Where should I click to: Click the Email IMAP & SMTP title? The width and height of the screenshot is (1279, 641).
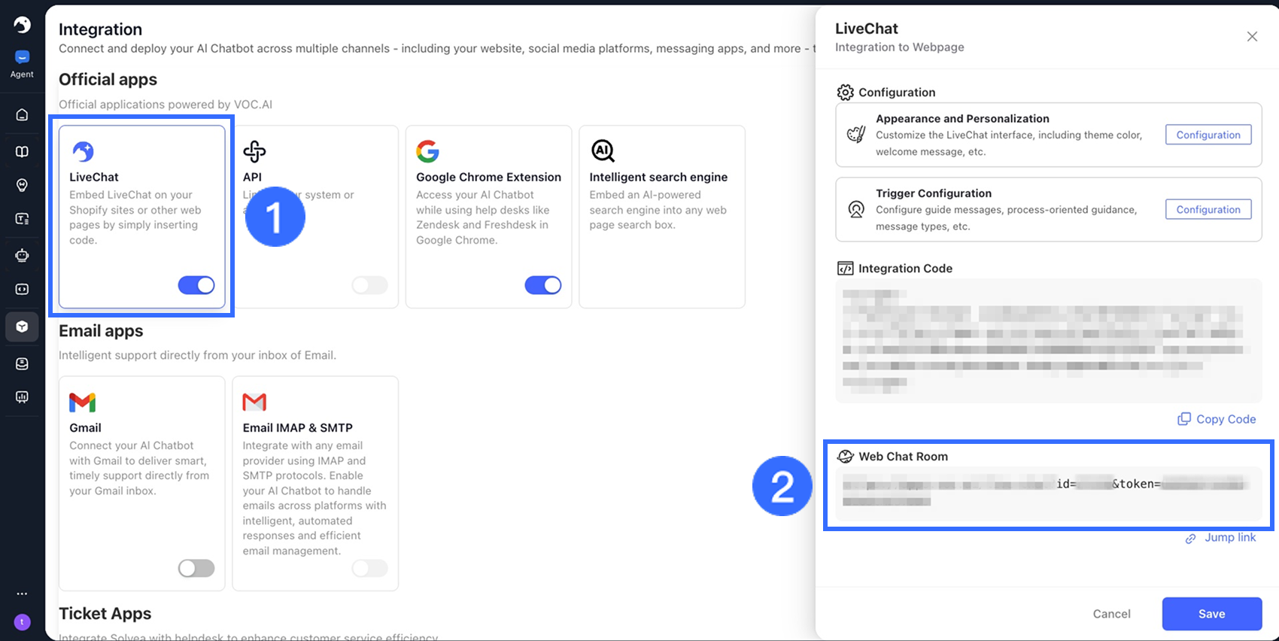297,427
